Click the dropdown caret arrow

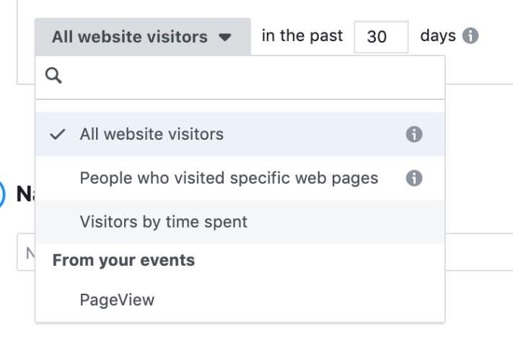tap(225, 37)
